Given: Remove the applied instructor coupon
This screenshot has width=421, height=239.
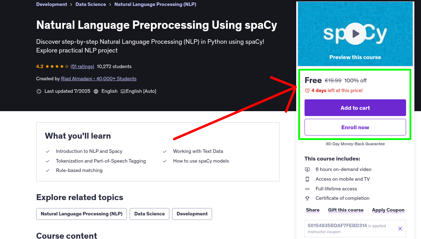Looking at the screenshot, I should click(x=400, y=229).
